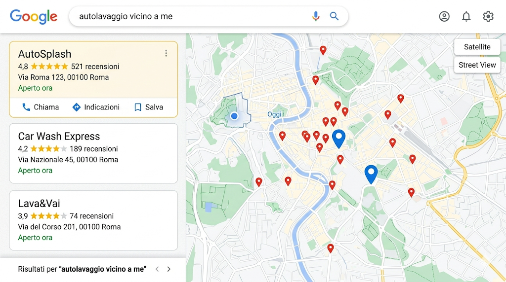506x282 pixels.
Task: Click Lava&Vai 74 recensioni
Action: 91,216
